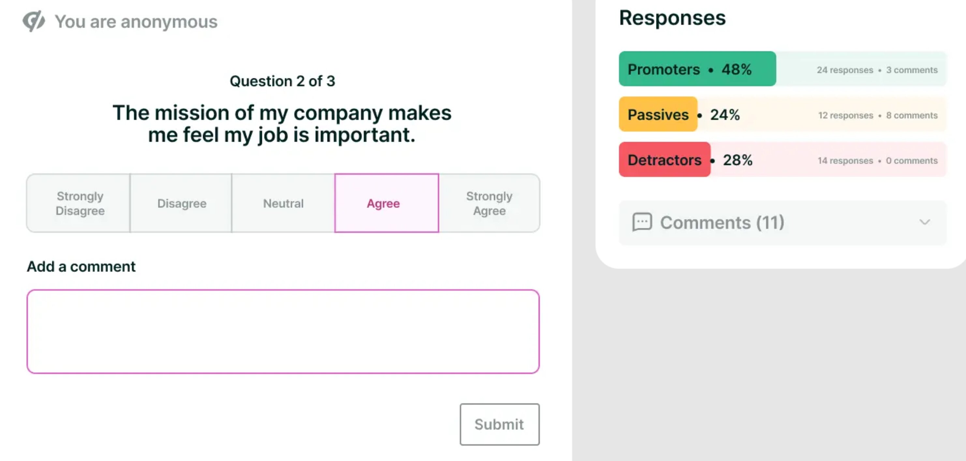Select the Strongly Agree option
This screenshot has height=461, width=966.
489,203
